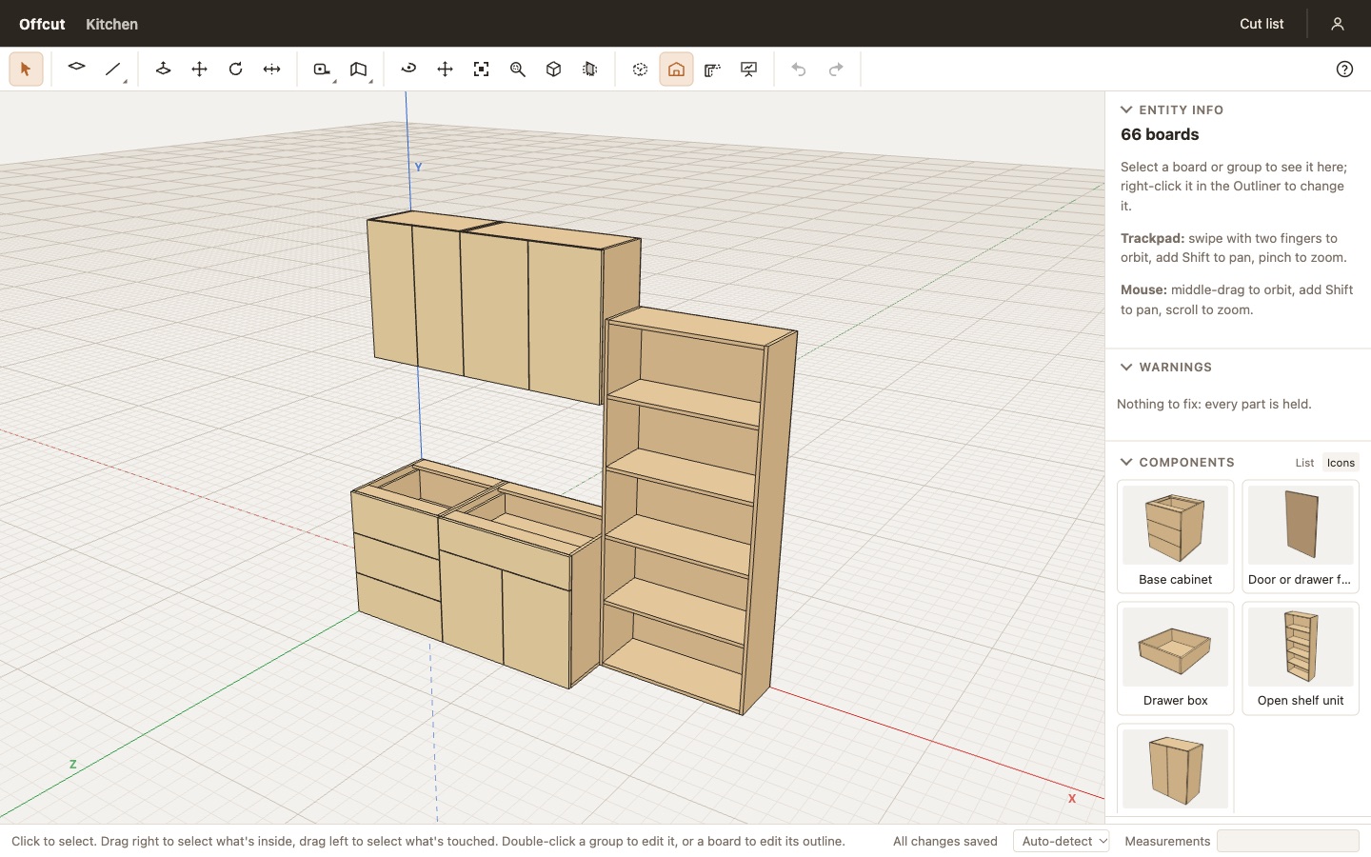The width and height of the screenshot is (1371, 857).
Task: Pick the Drawer box component
Action: (x=1175, y=658)
